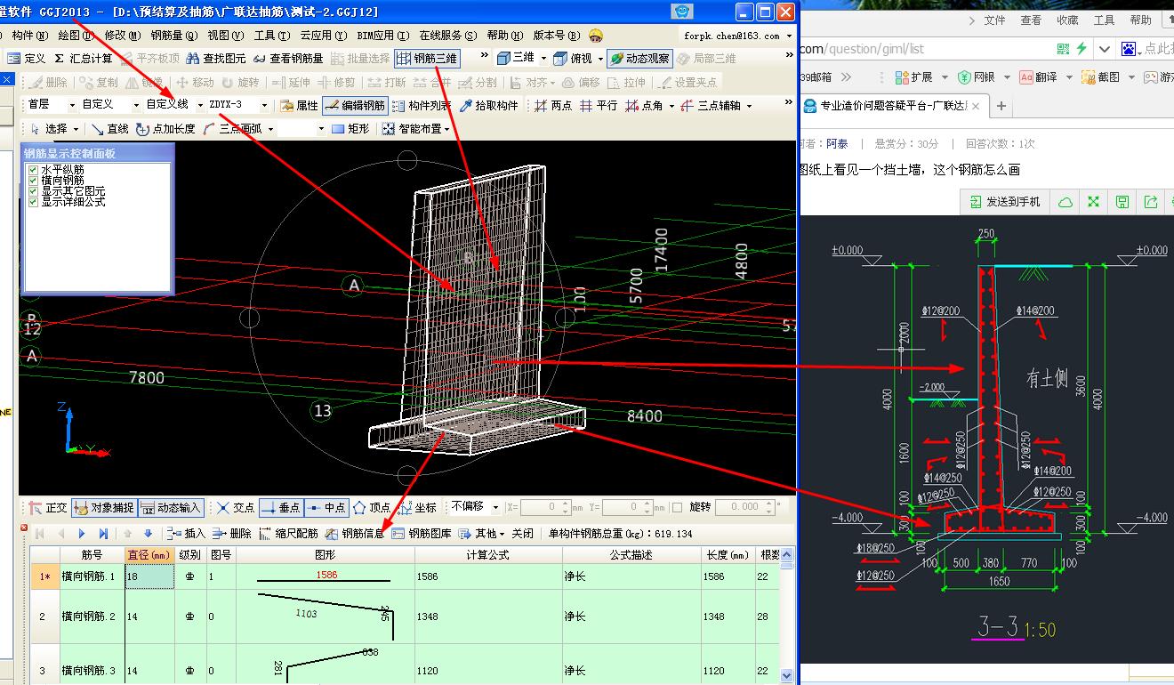
Task: Click 拾取构件 (pick component) eyedropper tool
Action: [x=489, y=106]
